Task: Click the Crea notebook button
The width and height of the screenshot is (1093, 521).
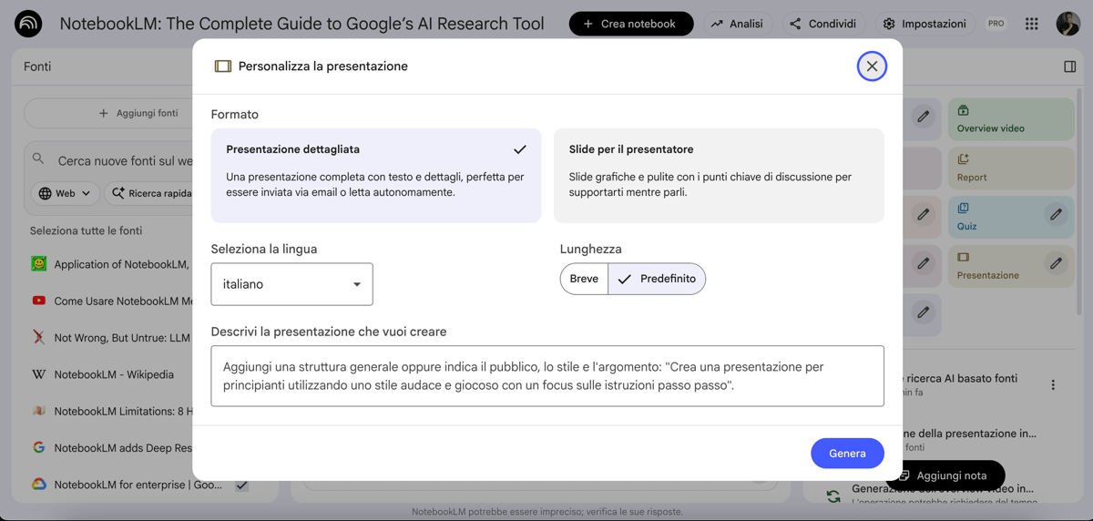Action: pyautogui.click(x=630, y=24)
